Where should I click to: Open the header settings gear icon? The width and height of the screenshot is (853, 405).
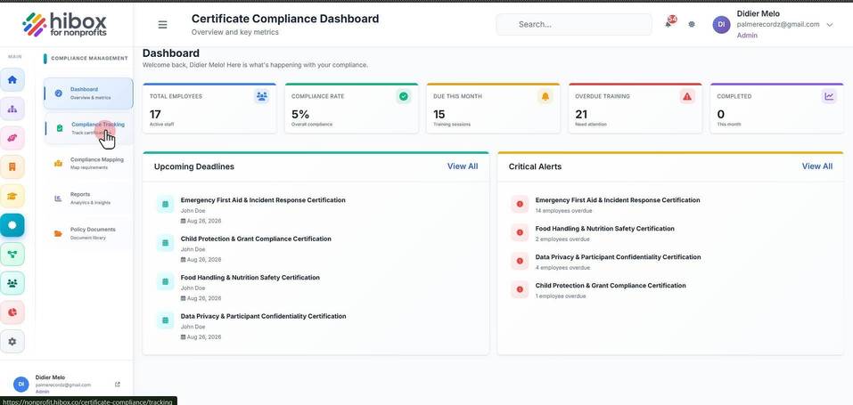click(692, 24)
